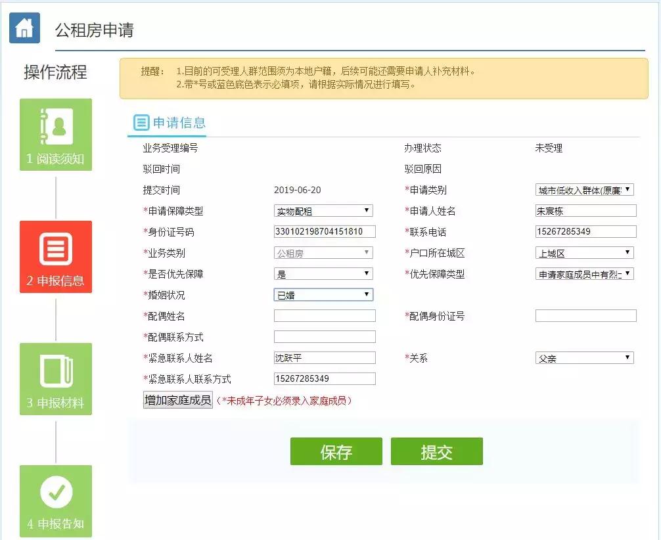Open the 优先保障类型 dropdown
Image resolution: width=661 pixels, height=540 pixels.
point(585,273)
